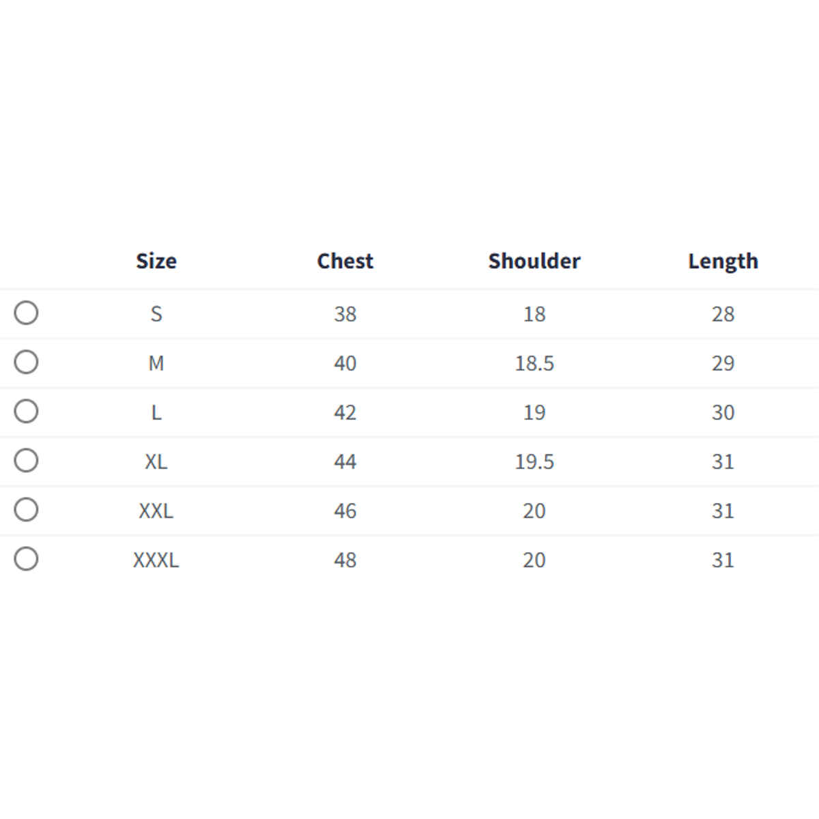Select the XXXL size radio button

click(x=26, y=558)
